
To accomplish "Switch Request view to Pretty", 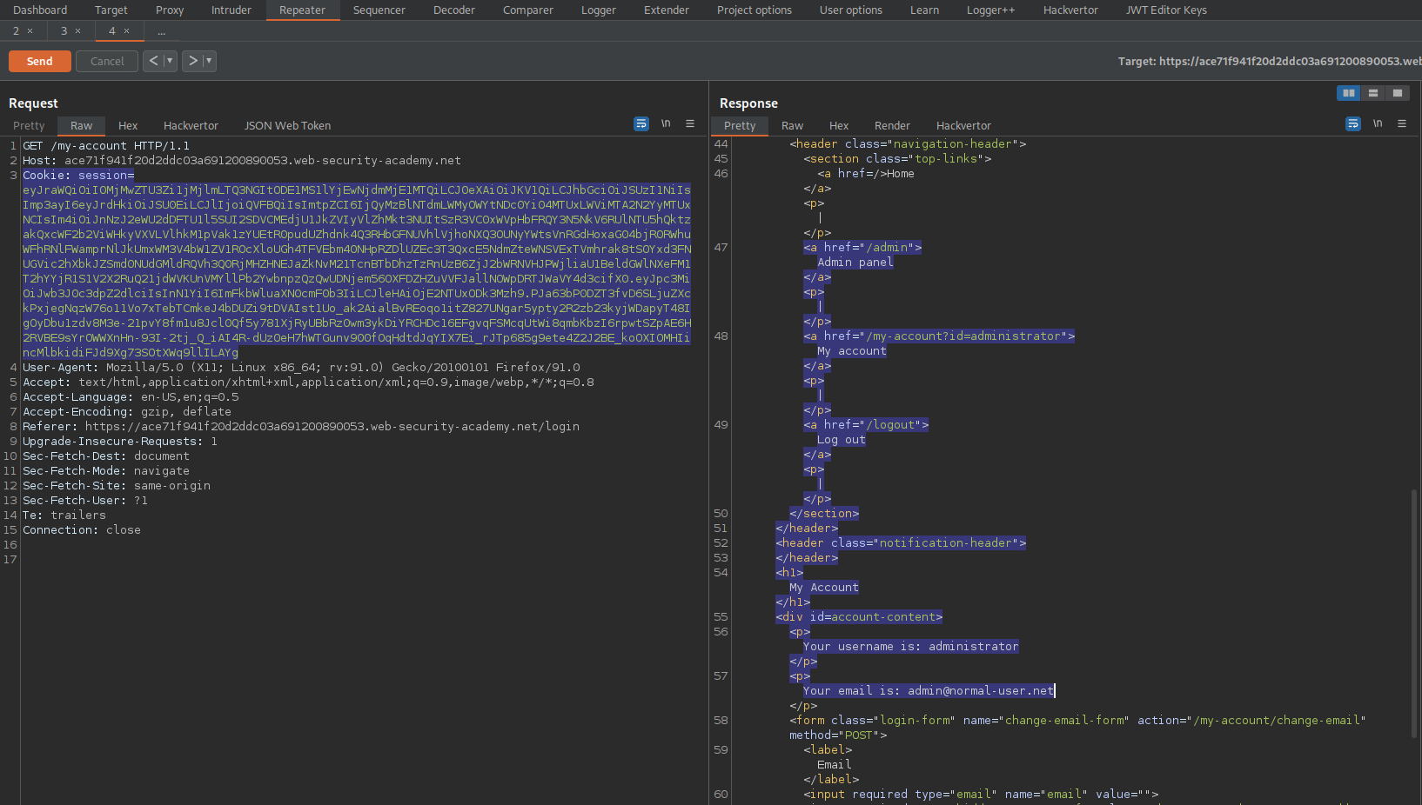I will point(29,126).
